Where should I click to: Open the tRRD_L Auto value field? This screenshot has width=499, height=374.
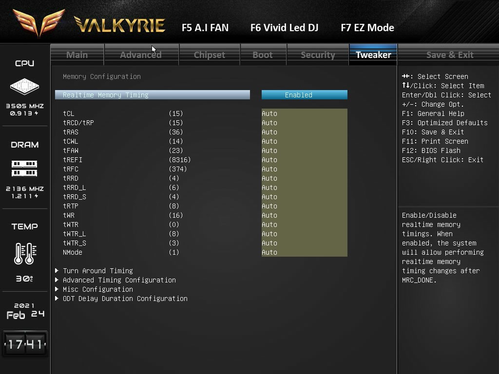[x=305, y=187]
